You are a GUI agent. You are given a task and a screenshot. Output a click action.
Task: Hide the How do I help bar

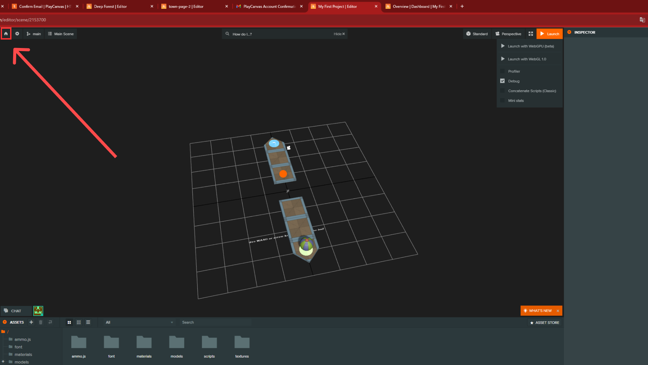(x=339, y=34)
